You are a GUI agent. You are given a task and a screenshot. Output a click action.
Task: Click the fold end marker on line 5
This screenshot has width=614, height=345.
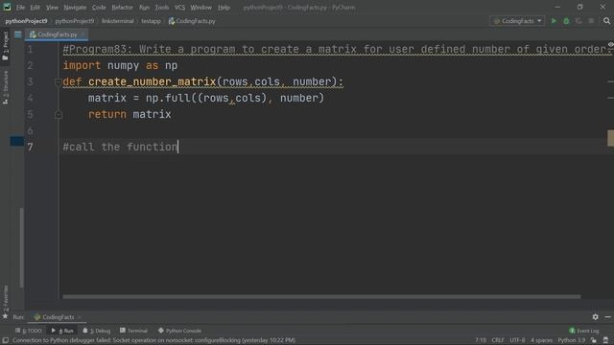pyautogui.click(x=59, y=115)
